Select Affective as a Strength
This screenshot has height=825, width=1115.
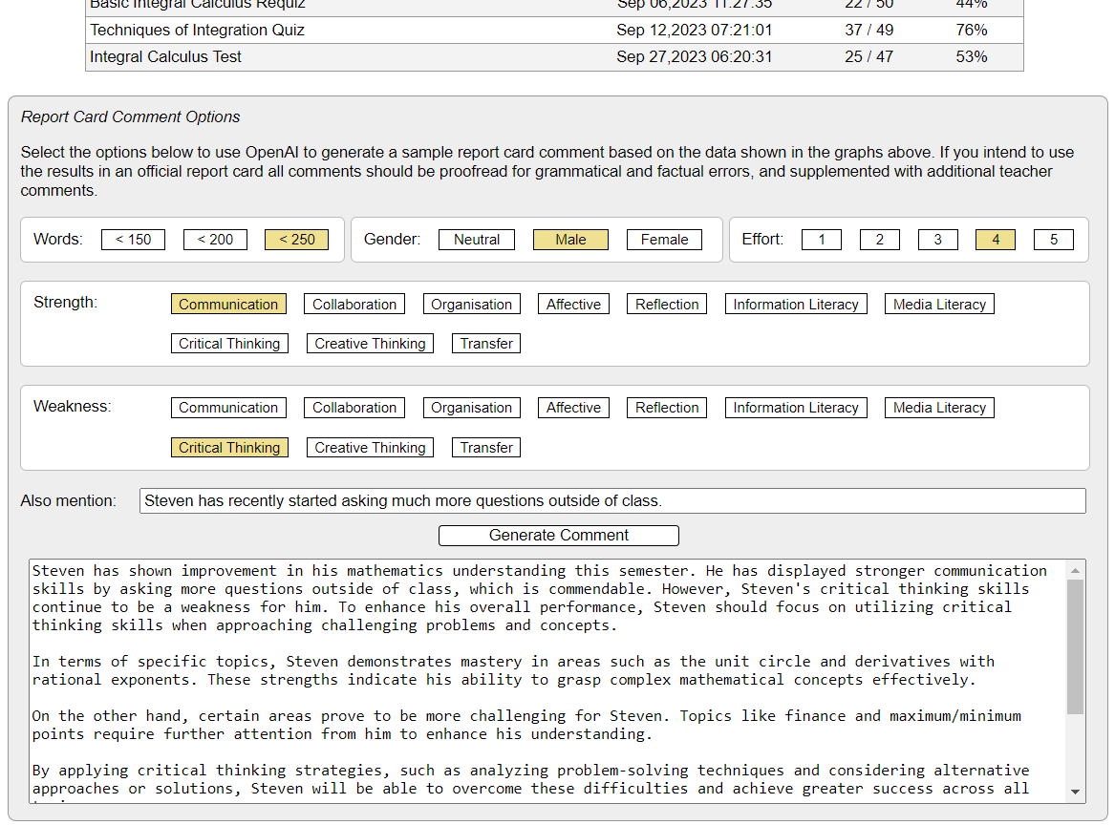[x=573, y=305]
